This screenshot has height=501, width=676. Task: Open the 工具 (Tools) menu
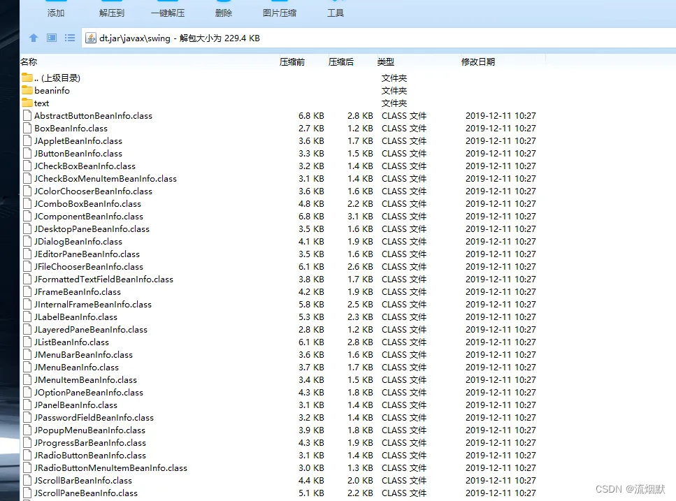coord(336,10)
